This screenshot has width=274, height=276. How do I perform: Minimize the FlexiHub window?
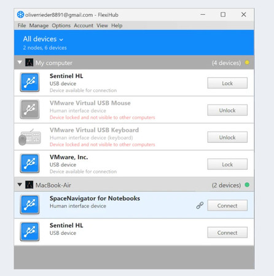(x=203, y=15)
